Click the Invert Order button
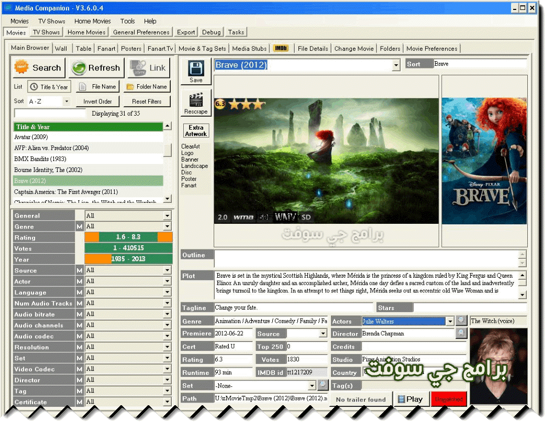The image size is (555, 434). (97, 101)
